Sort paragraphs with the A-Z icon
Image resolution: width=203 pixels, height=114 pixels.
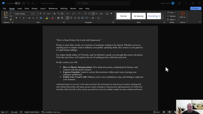pos(107,14)
